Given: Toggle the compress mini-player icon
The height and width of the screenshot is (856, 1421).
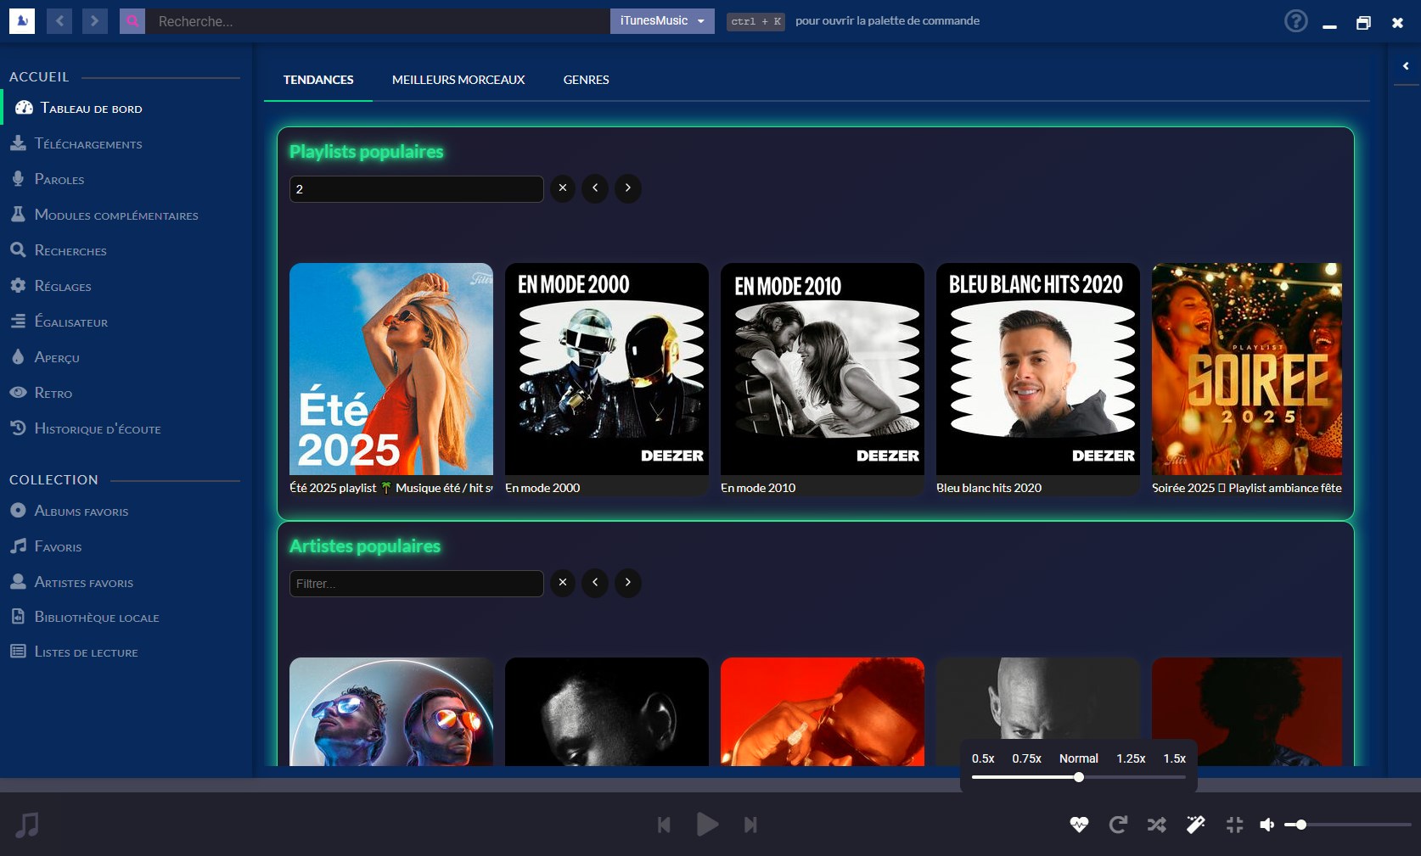Looking at the screenshot, I should point(1234,824).
